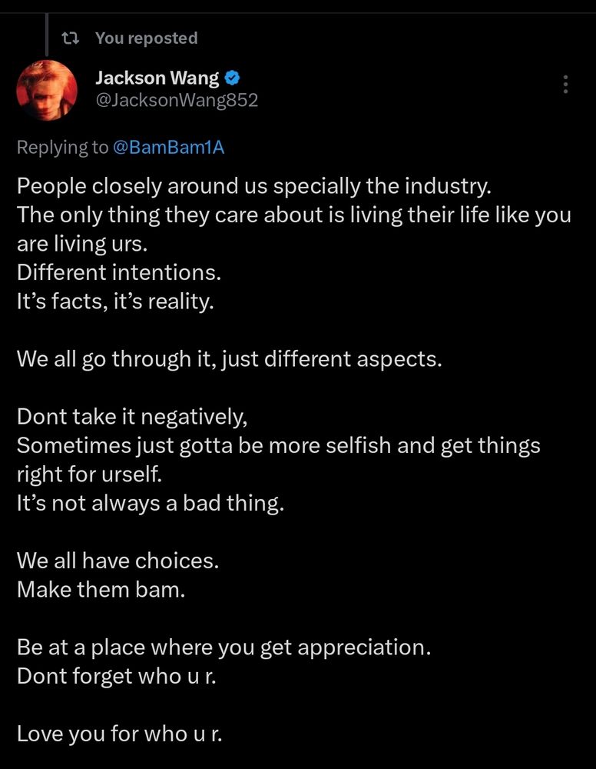This screenshot has width=596, height=769.
Task: Open the @JacksonWang852 handle
Action: 176,101
